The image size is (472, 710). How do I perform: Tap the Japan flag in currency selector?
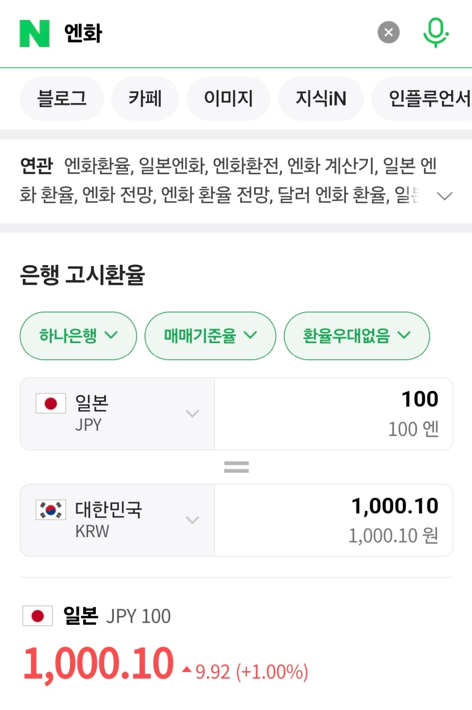tap(51, 404)
